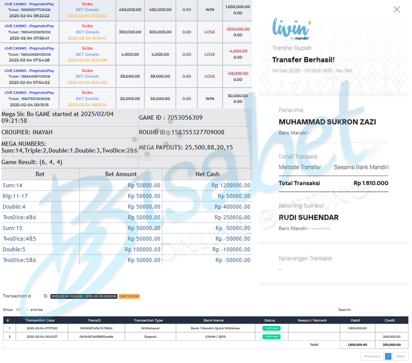The height and width of the screenshot is (363, 412).
Task: Click the Sum:14 bet row
Action: click(126, 186)
